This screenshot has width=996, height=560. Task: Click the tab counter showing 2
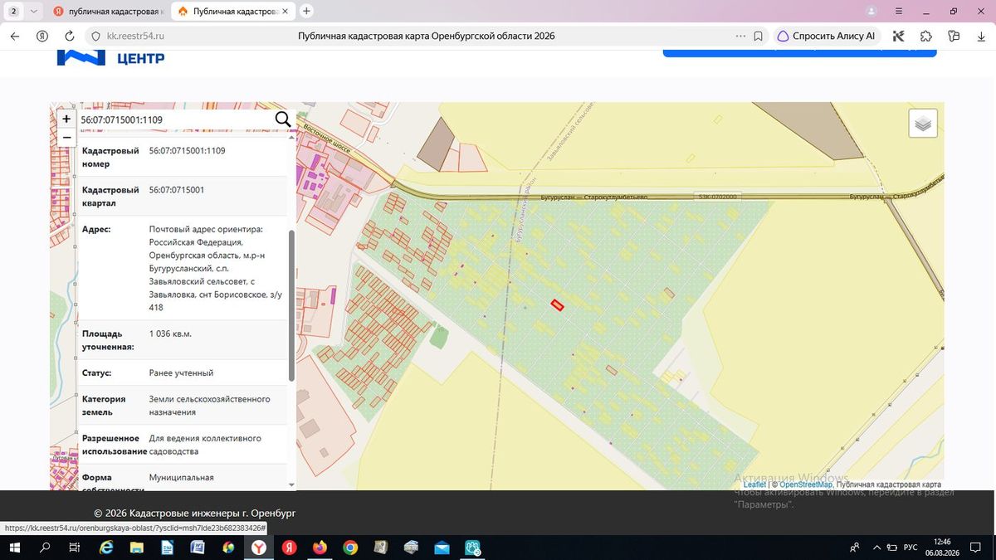15,12
